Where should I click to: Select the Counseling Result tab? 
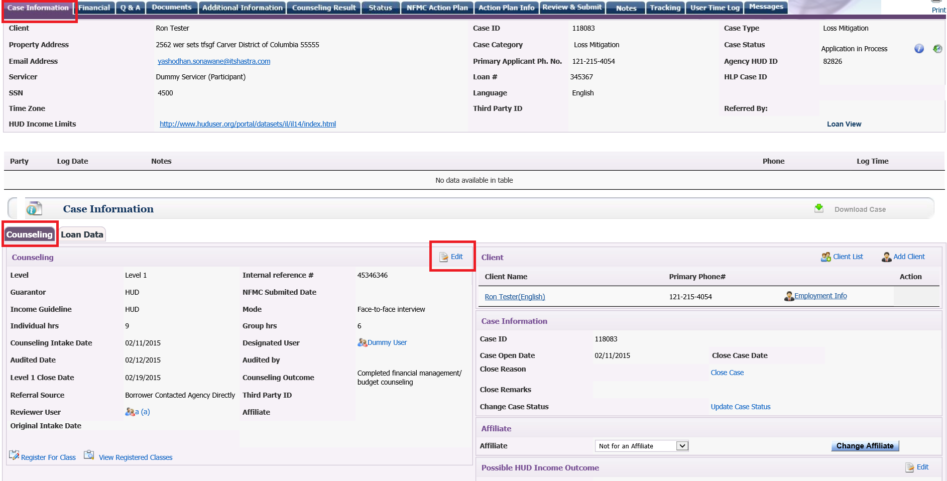pos(324,8)
